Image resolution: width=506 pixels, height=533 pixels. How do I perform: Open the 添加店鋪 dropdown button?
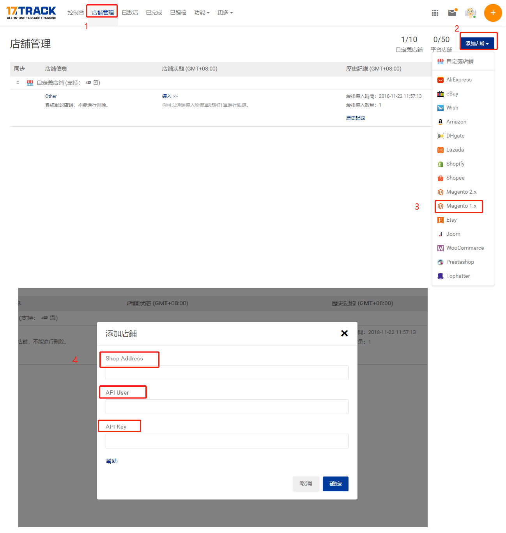477,43
